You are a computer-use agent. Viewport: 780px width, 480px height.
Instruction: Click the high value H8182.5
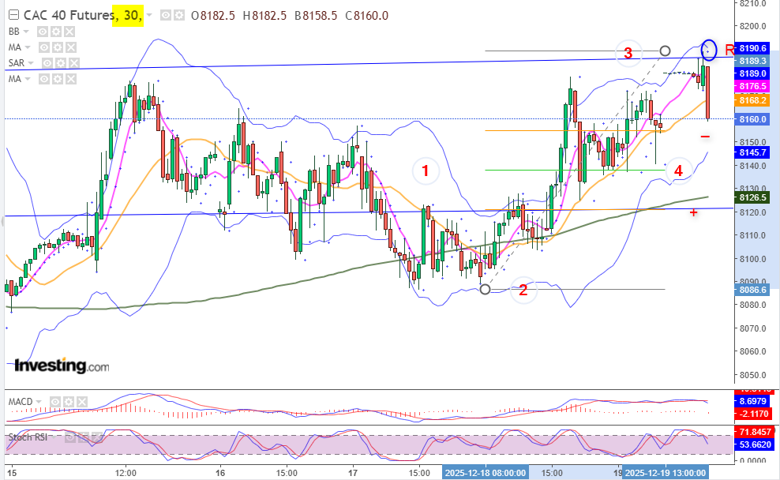coord(264,16)
